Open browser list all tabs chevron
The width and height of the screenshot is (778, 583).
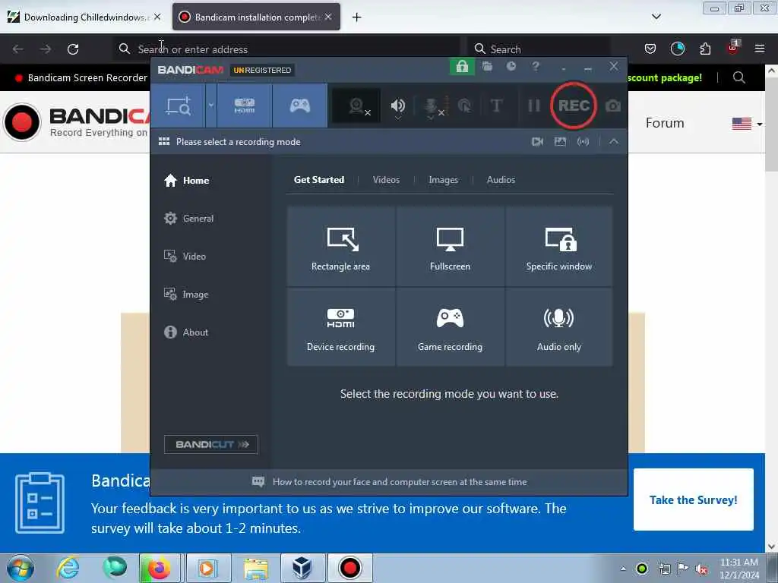656,17
